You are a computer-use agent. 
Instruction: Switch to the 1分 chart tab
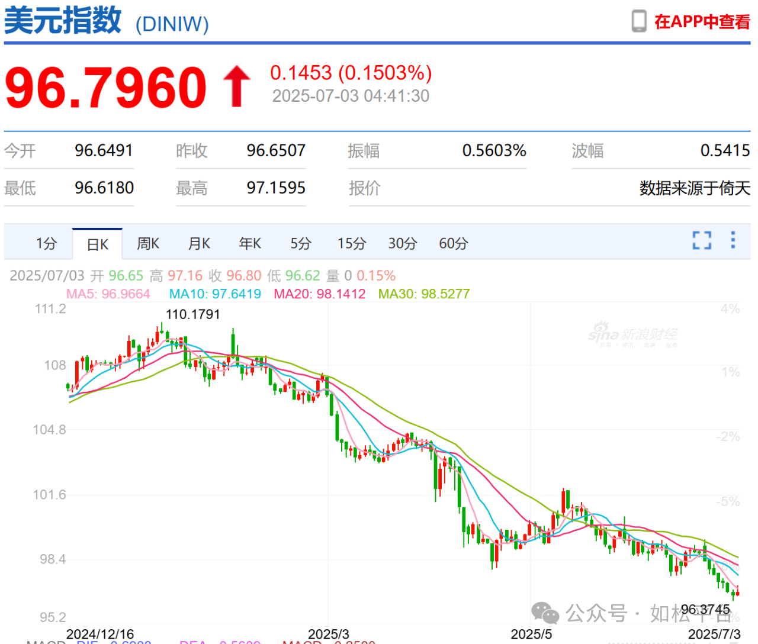pos(46,243)
